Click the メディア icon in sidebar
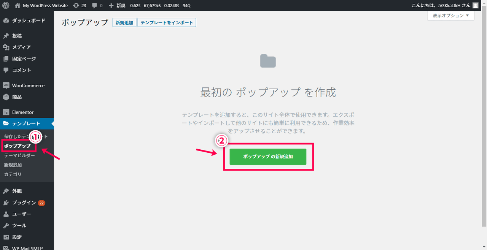The width and height of the screenshot is (487, 250). click(x=6, y=47)
